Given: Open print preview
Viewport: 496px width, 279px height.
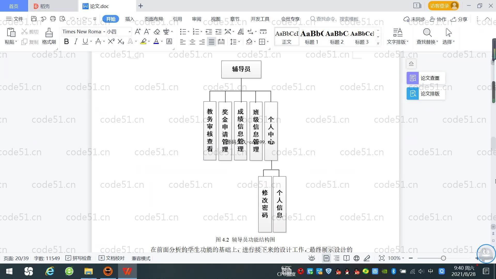Looking at the screenshot, I should point(63,19).
